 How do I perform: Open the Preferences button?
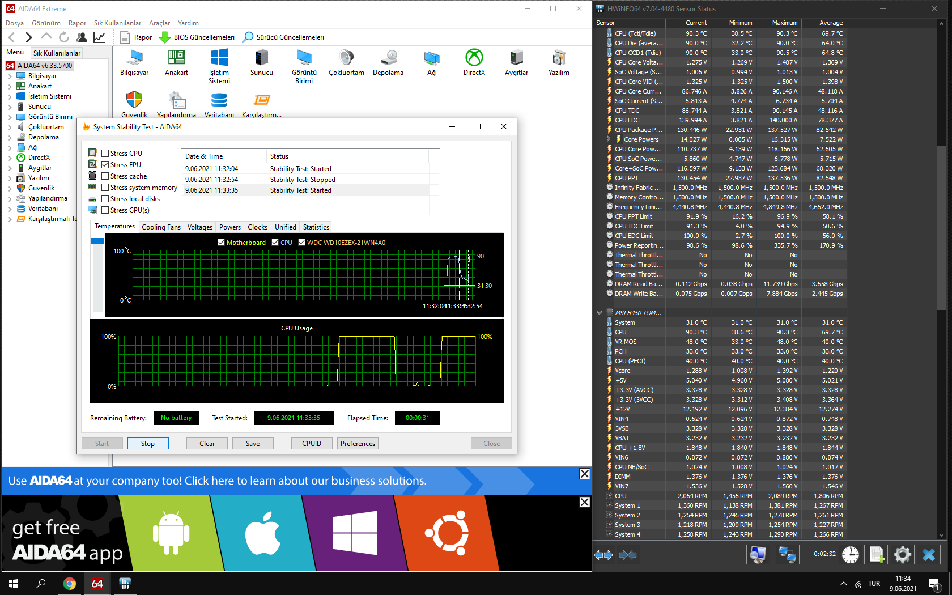pyautogui.click(x=358, y=444)
